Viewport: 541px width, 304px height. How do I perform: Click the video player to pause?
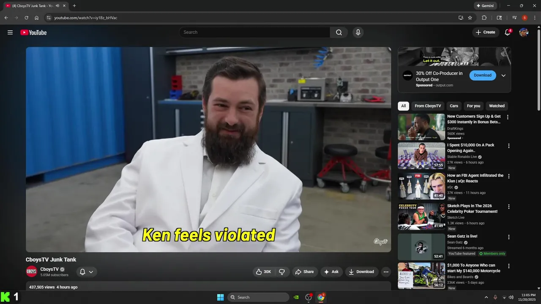coord(208,149)
